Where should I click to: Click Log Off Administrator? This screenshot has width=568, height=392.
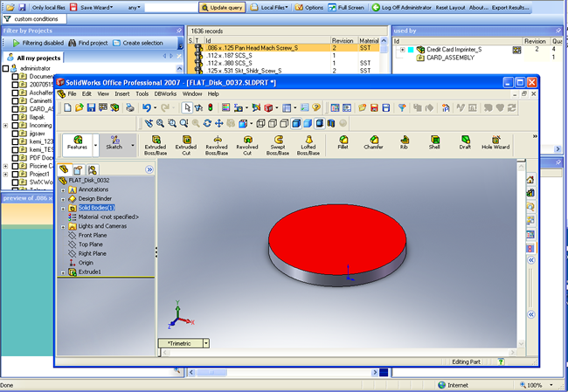(x=402, y=7)
